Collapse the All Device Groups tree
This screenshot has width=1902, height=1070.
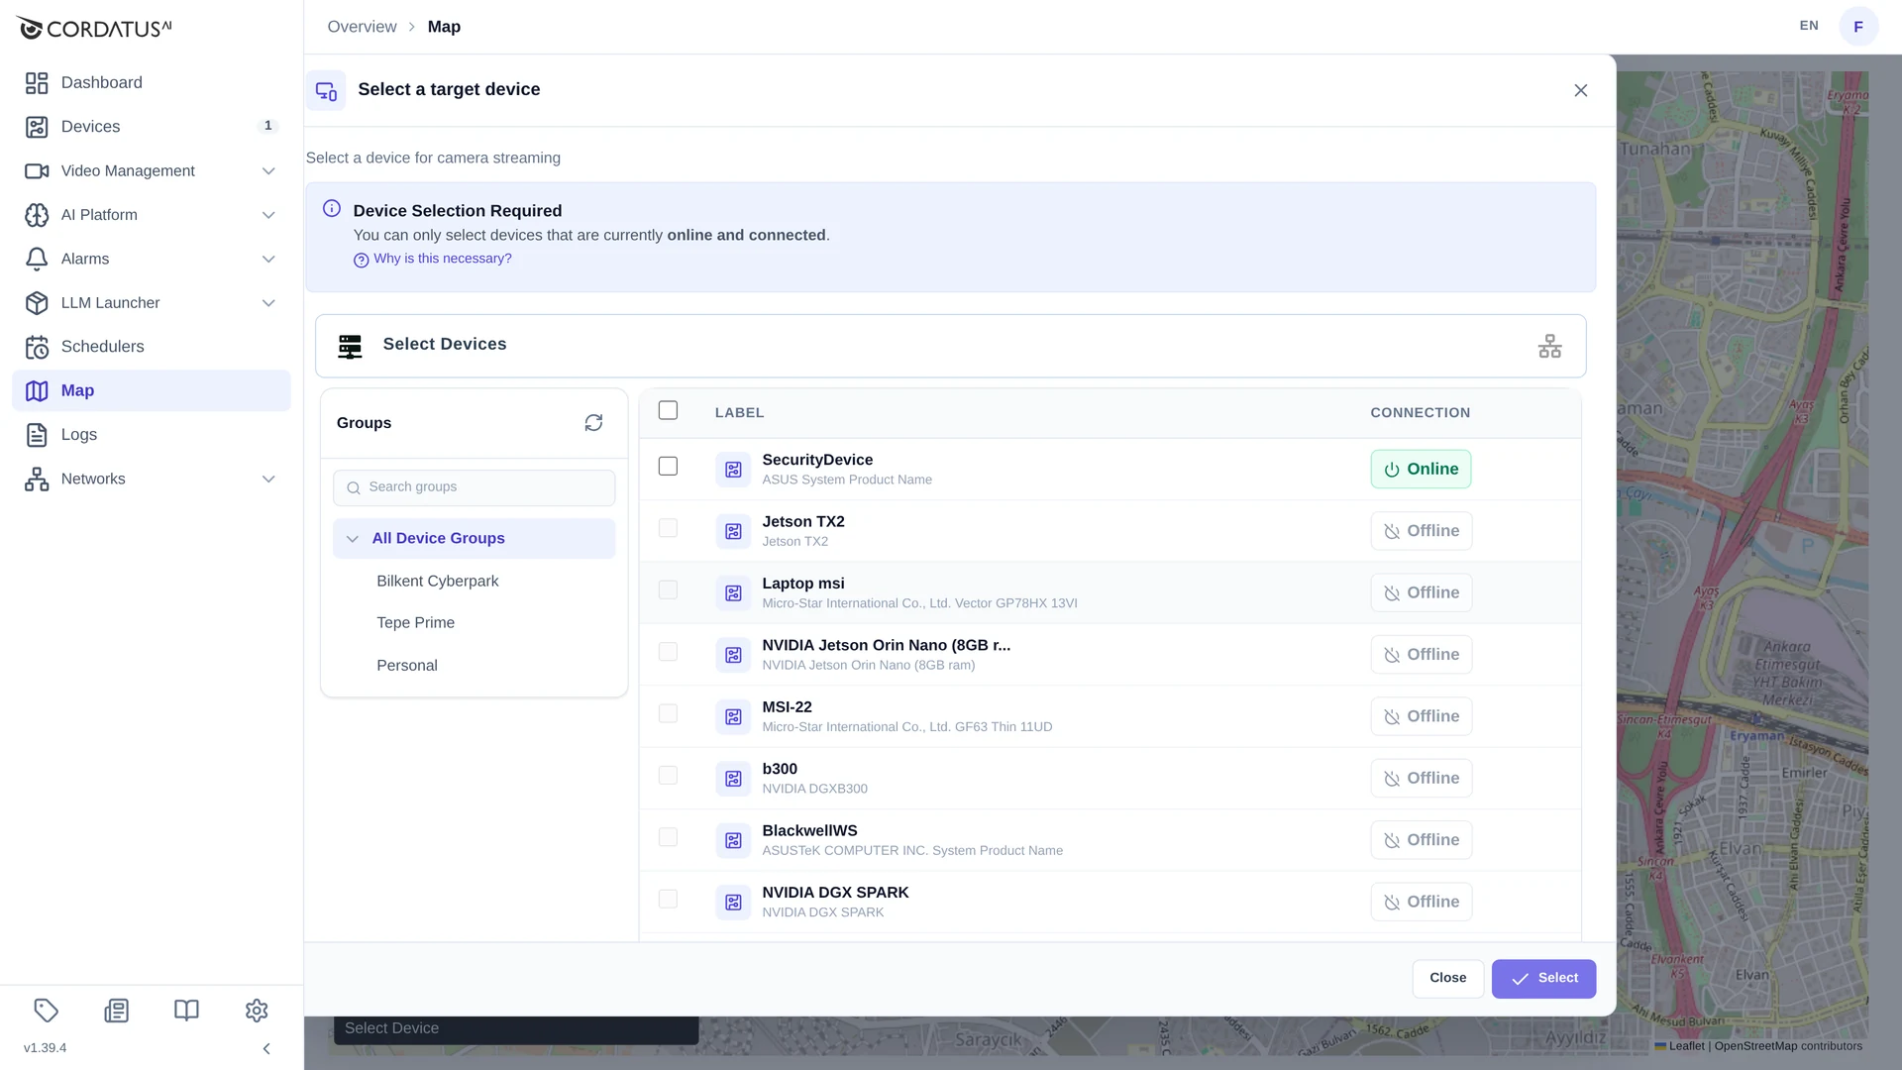pos(353,539)
